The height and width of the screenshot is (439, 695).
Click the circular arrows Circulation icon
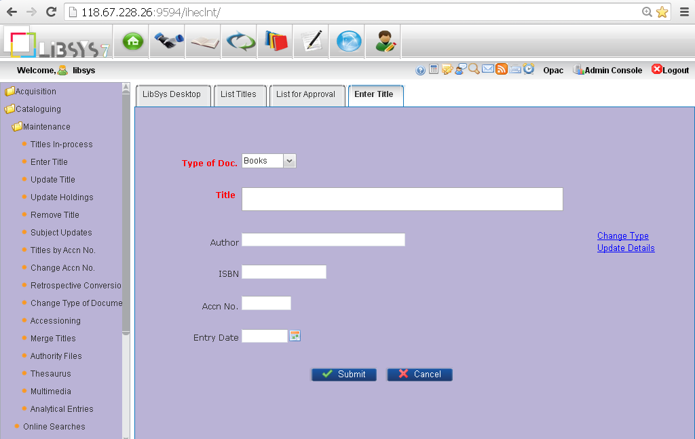click(x=239, y=41)
